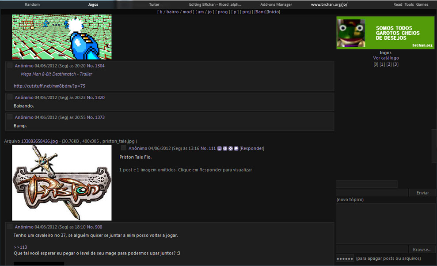The image size is (437, 266).
Task: Tick the checkbox for post No. 1304
Action: (x=10, y=65)
